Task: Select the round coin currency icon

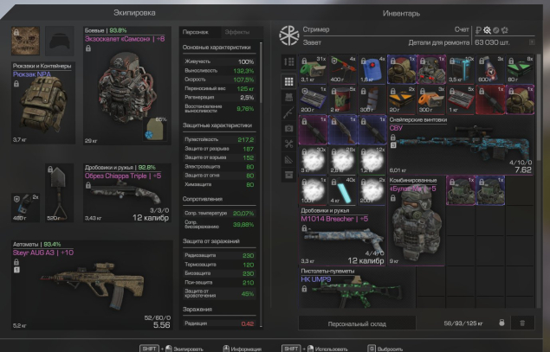Action: click(496, 30)
